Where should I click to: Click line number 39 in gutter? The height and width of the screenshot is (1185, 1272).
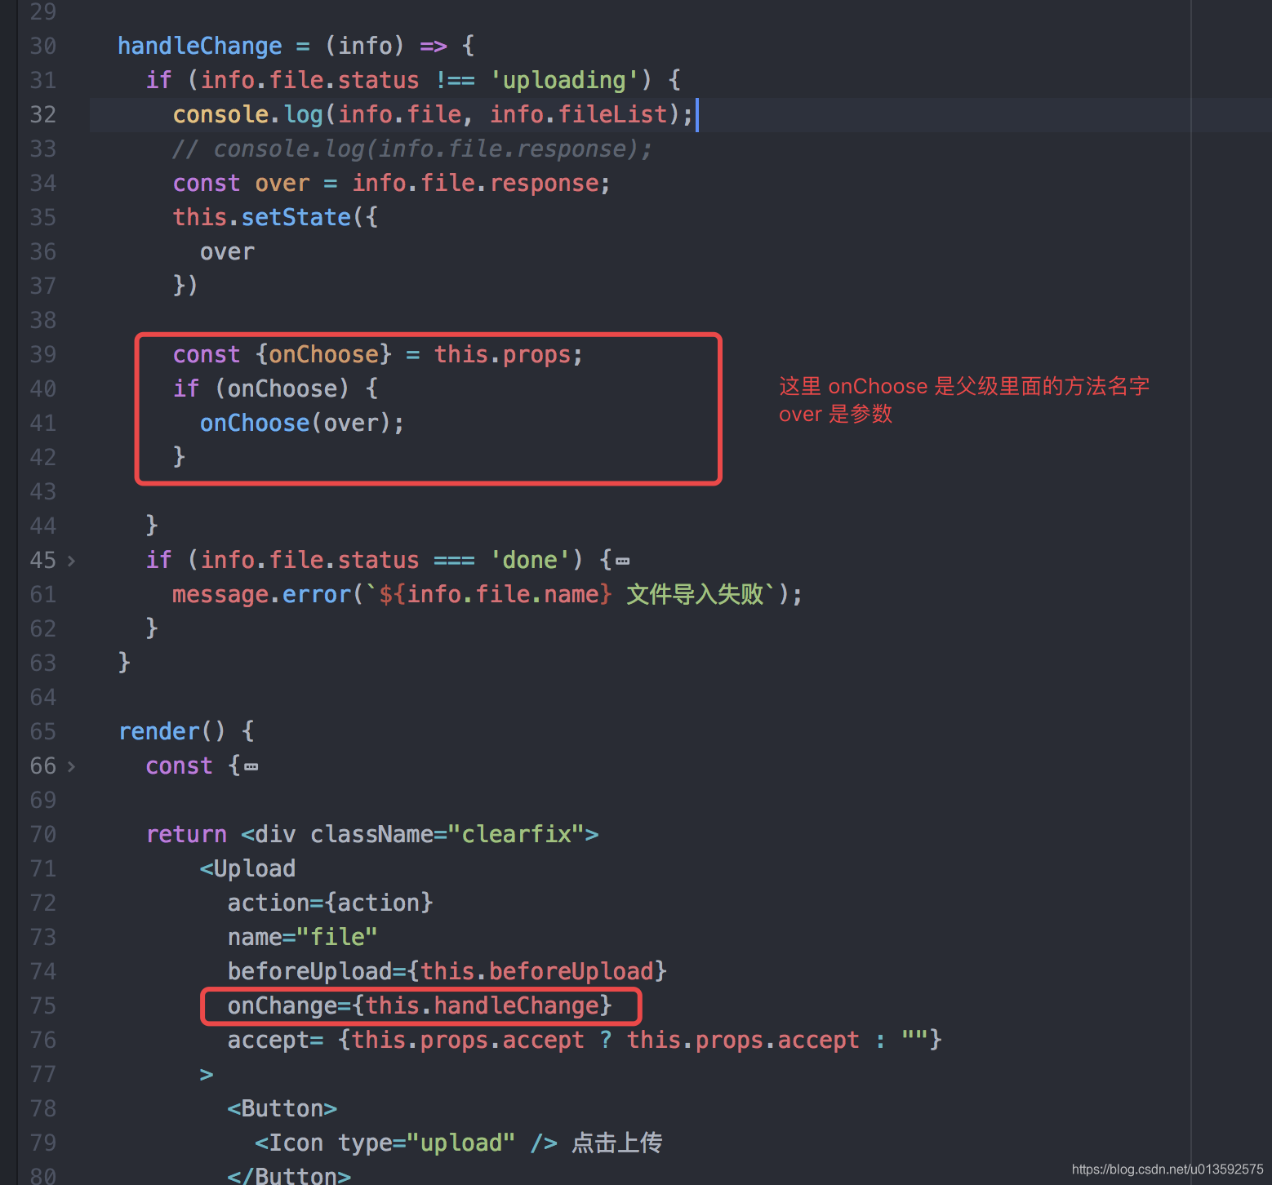pyautogui.click(x=43, y=354)
